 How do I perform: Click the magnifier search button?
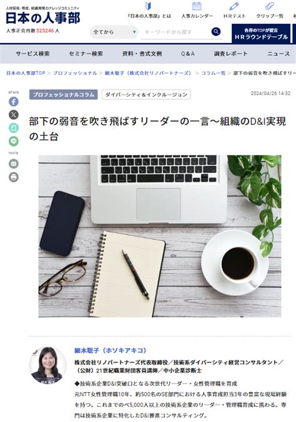pos(215,32)
